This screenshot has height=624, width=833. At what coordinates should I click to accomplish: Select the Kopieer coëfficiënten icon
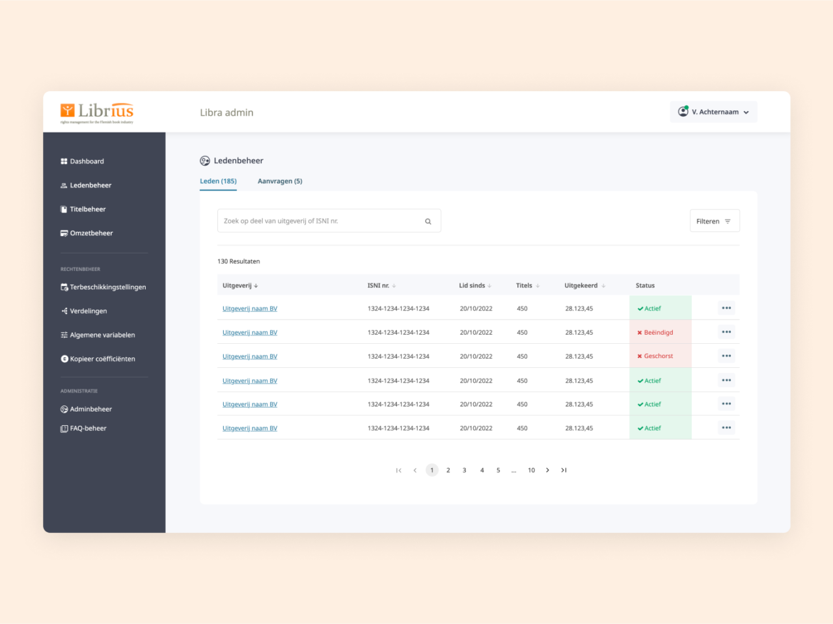click(63, 359)
